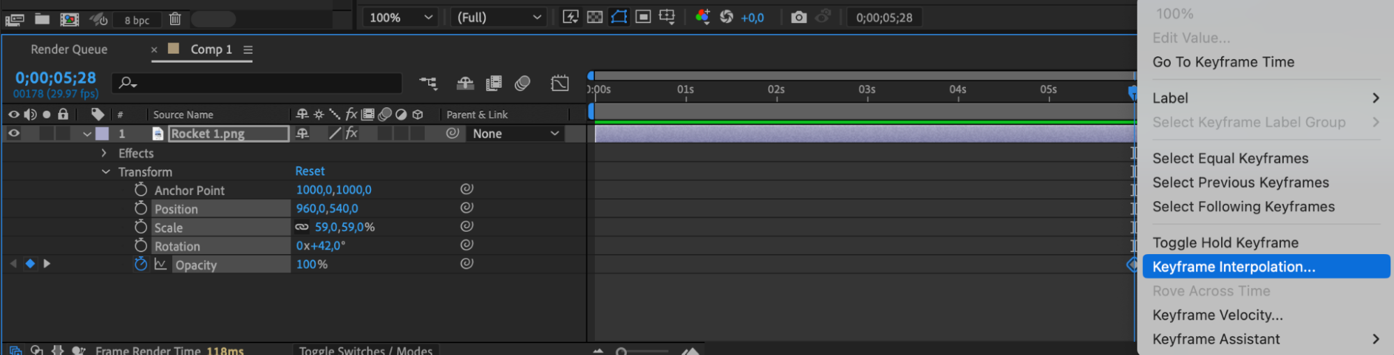Open show channel and color management icon

pos(703,17)
